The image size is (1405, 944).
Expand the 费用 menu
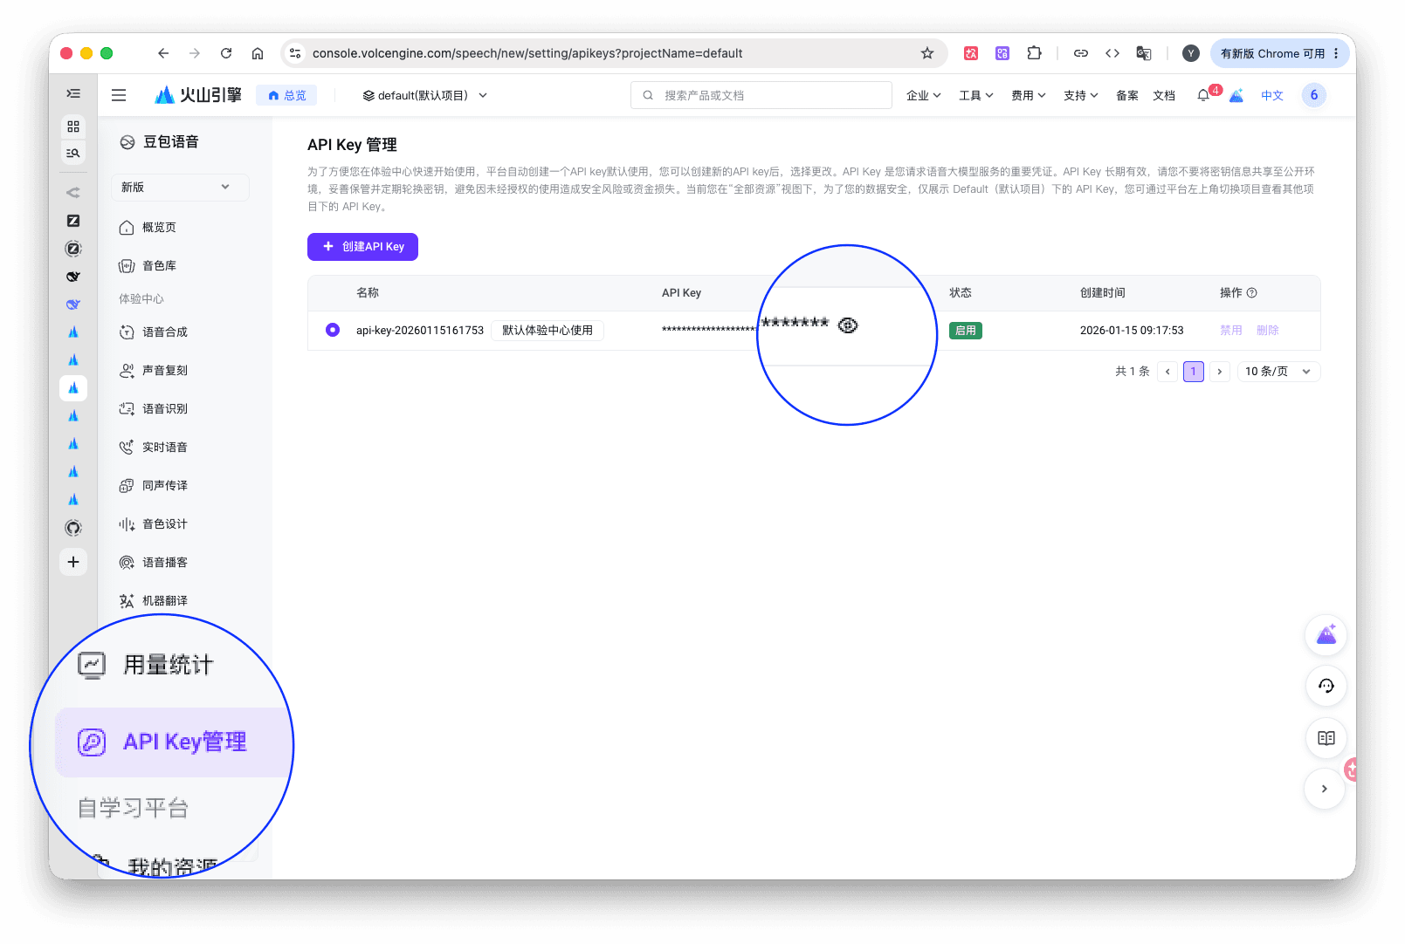pyautogui.click(x=1029, y=95)
